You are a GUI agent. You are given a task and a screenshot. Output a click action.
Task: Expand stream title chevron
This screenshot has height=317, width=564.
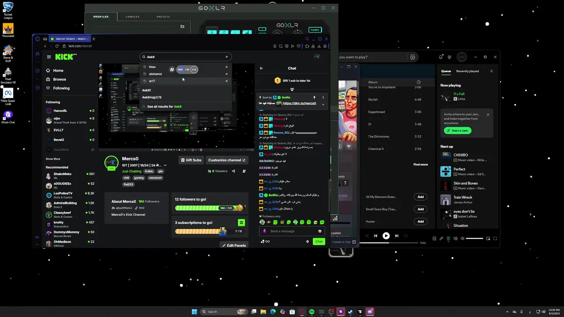(x=165, y=165)
